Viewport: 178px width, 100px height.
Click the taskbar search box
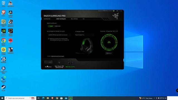[x=20, y=98]
